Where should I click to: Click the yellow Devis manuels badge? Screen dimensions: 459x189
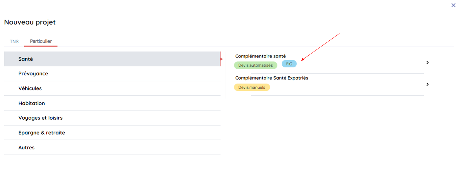(252, 87)
